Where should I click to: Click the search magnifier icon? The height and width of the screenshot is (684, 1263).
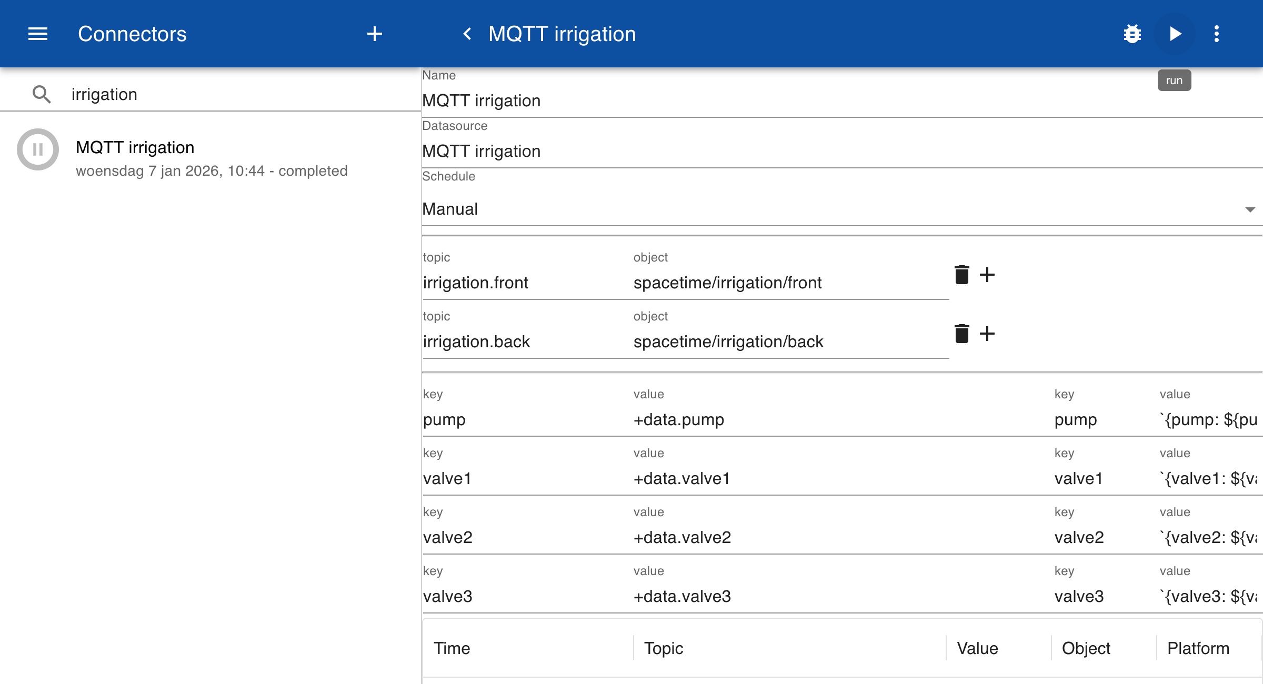point(42,95)
